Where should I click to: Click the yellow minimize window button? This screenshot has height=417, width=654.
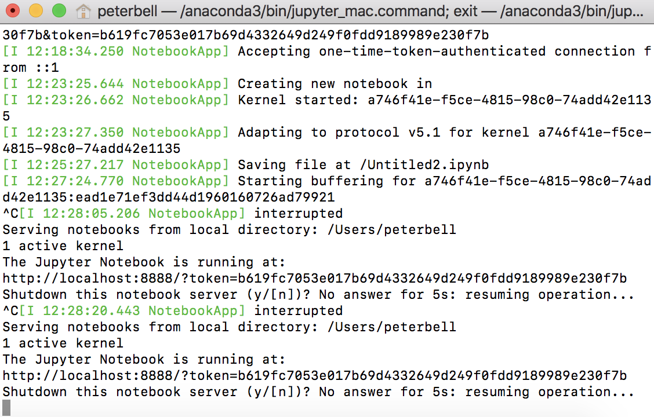[36, 10]
